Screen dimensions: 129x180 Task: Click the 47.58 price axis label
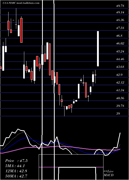click(120, 28)
